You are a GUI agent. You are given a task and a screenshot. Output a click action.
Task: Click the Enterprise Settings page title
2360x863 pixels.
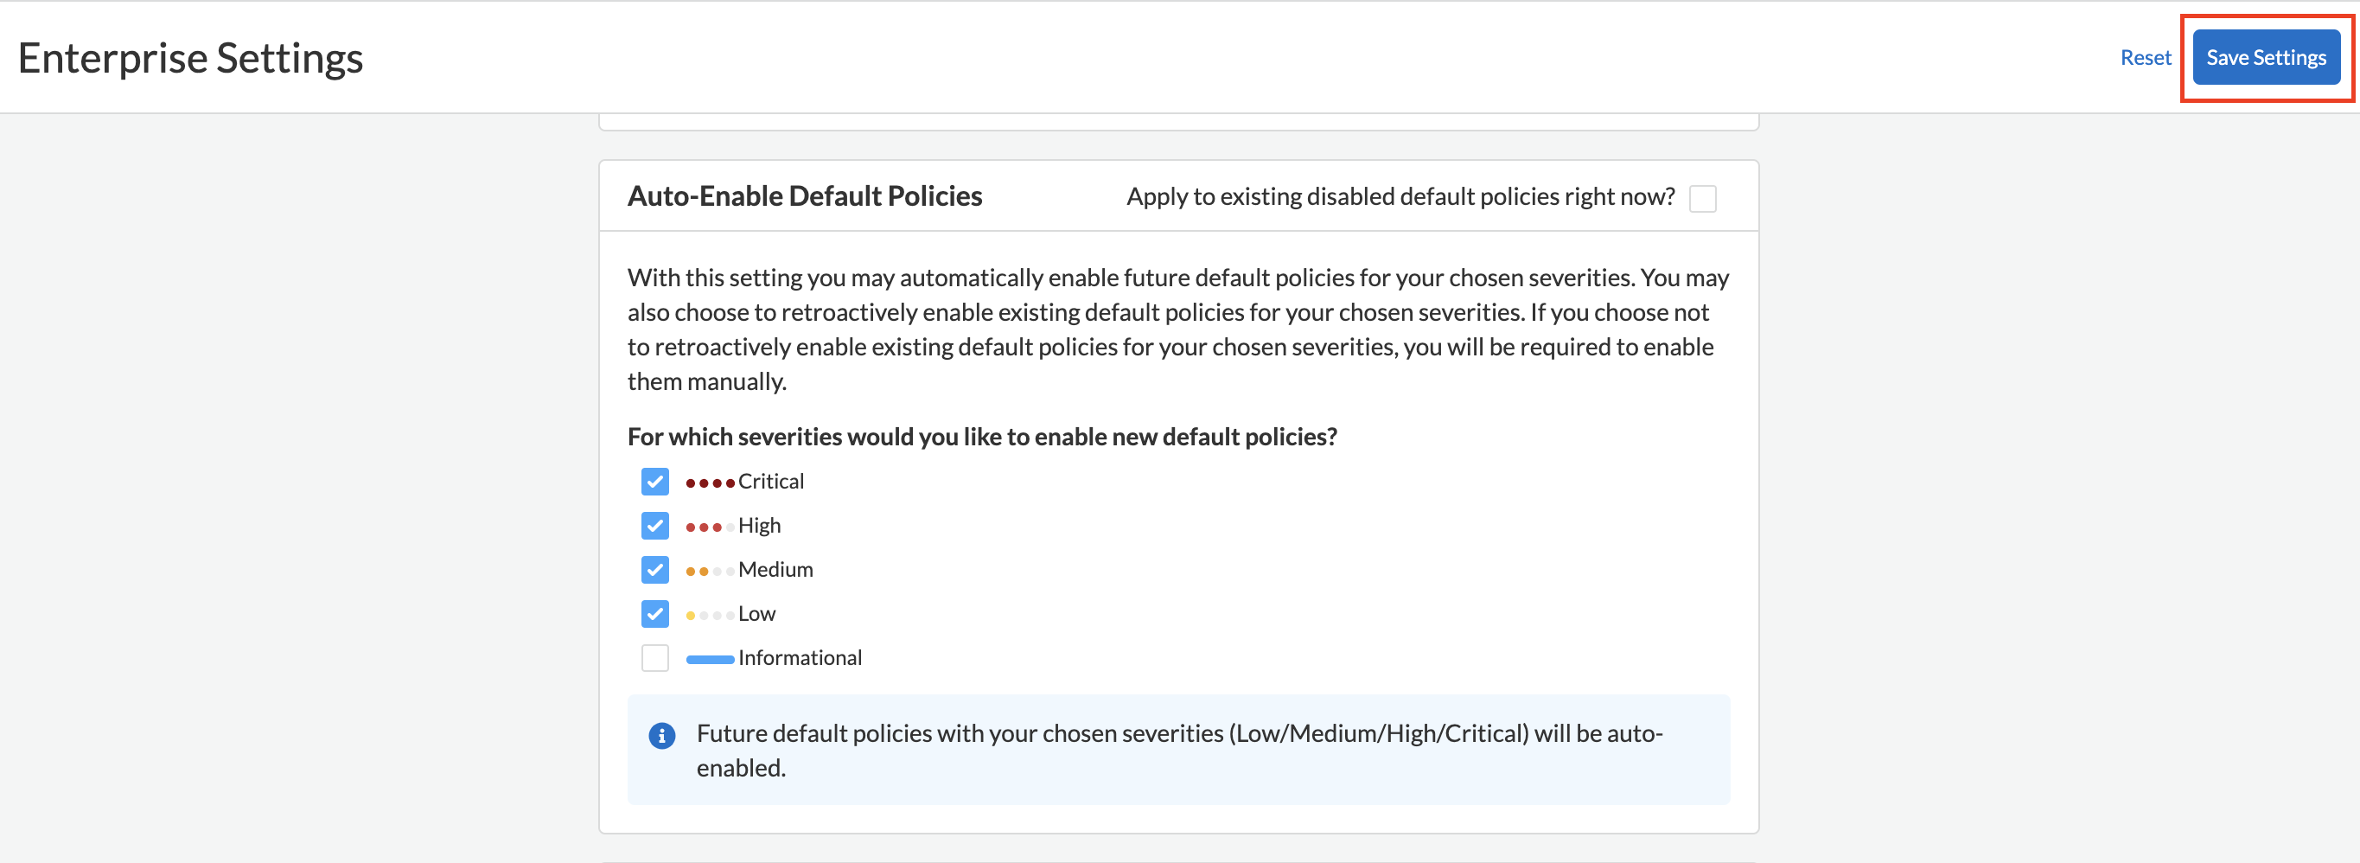190,58
